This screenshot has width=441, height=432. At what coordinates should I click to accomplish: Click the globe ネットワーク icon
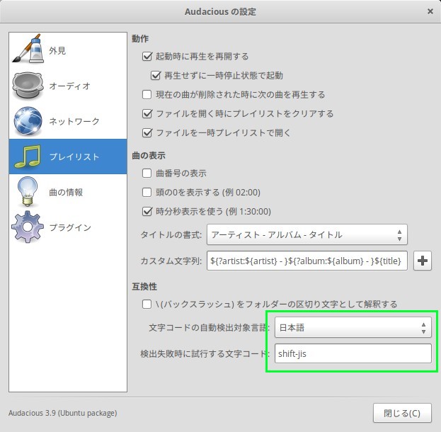click(x=28, y=121)
